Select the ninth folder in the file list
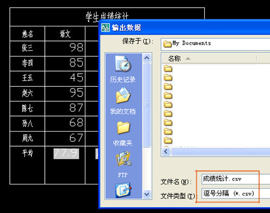This screenshot has height=213, width=270. tap(168, 140)
